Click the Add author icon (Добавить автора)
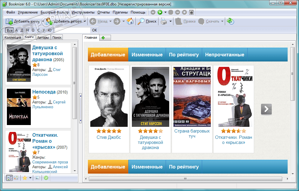The image size is (299, 191). 49,21
